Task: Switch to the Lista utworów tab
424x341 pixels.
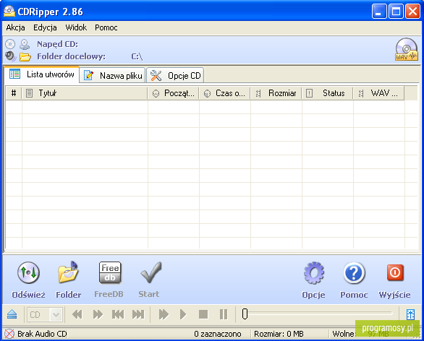Action: (42, 74)
